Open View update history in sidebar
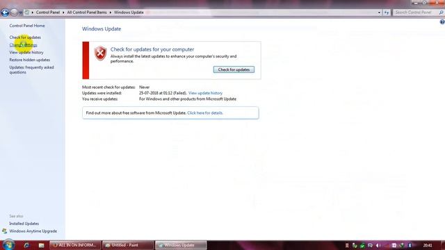The image size is (445, 250). coord(26,53)
